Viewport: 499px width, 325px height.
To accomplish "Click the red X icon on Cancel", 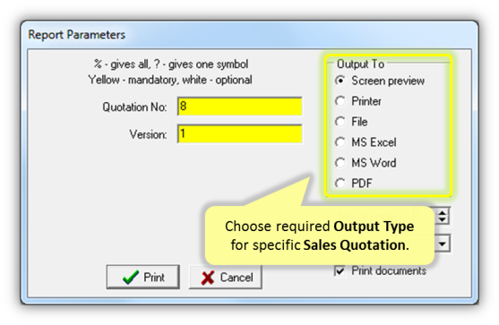I will 208,278.
